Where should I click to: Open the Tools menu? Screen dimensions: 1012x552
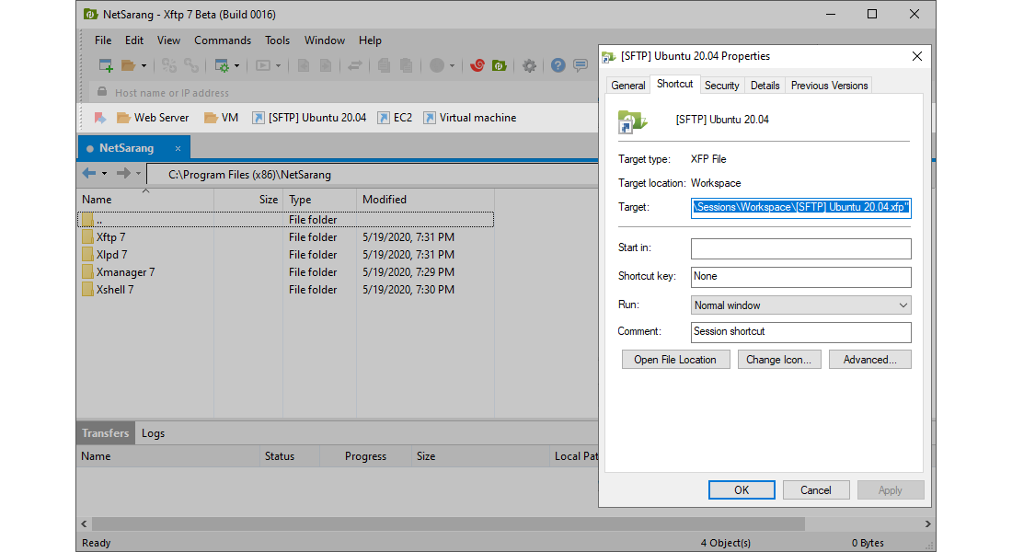click(277, 40)
